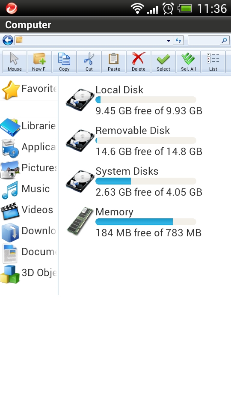This screenshot has width=231, height=411.
Task: Toggle Select mode with green checkmark
Action: pos(163,62)
